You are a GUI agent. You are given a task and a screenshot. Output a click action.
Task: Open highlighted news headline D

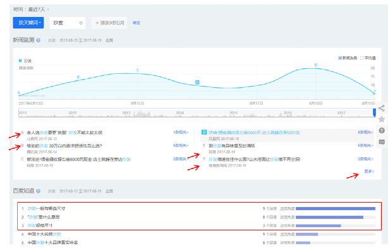click(x=254, y=133)
